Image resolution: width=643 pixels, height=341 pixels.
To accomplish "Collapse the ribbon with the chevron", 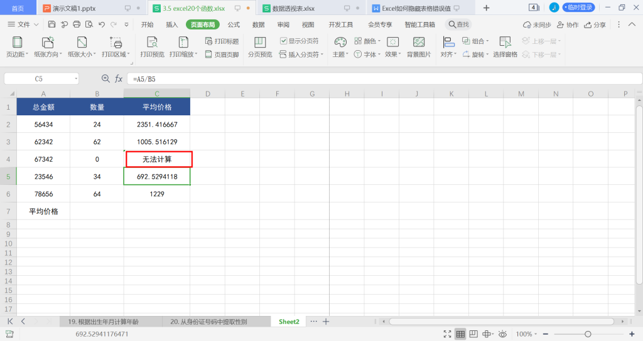I will coord(632,24).
